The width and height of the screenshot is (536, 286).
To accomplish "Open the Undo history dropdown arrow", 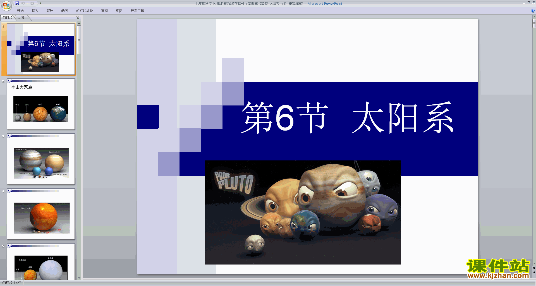I will coord(27,3).
